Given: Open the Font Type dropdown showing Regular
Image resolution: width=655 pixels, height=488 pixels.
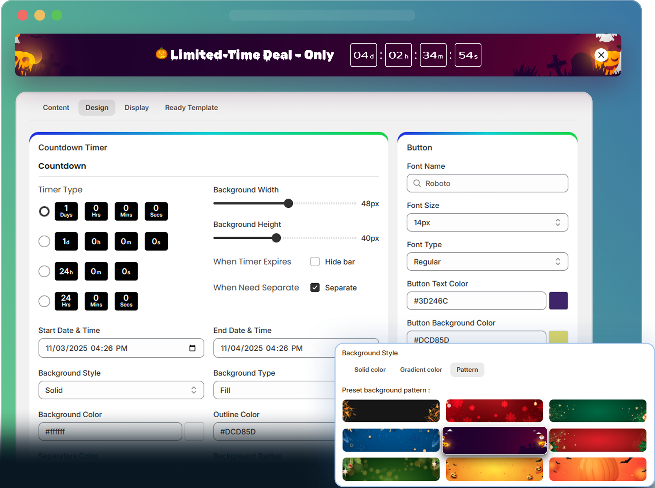Looking at the screenshot, I should 487,262.
